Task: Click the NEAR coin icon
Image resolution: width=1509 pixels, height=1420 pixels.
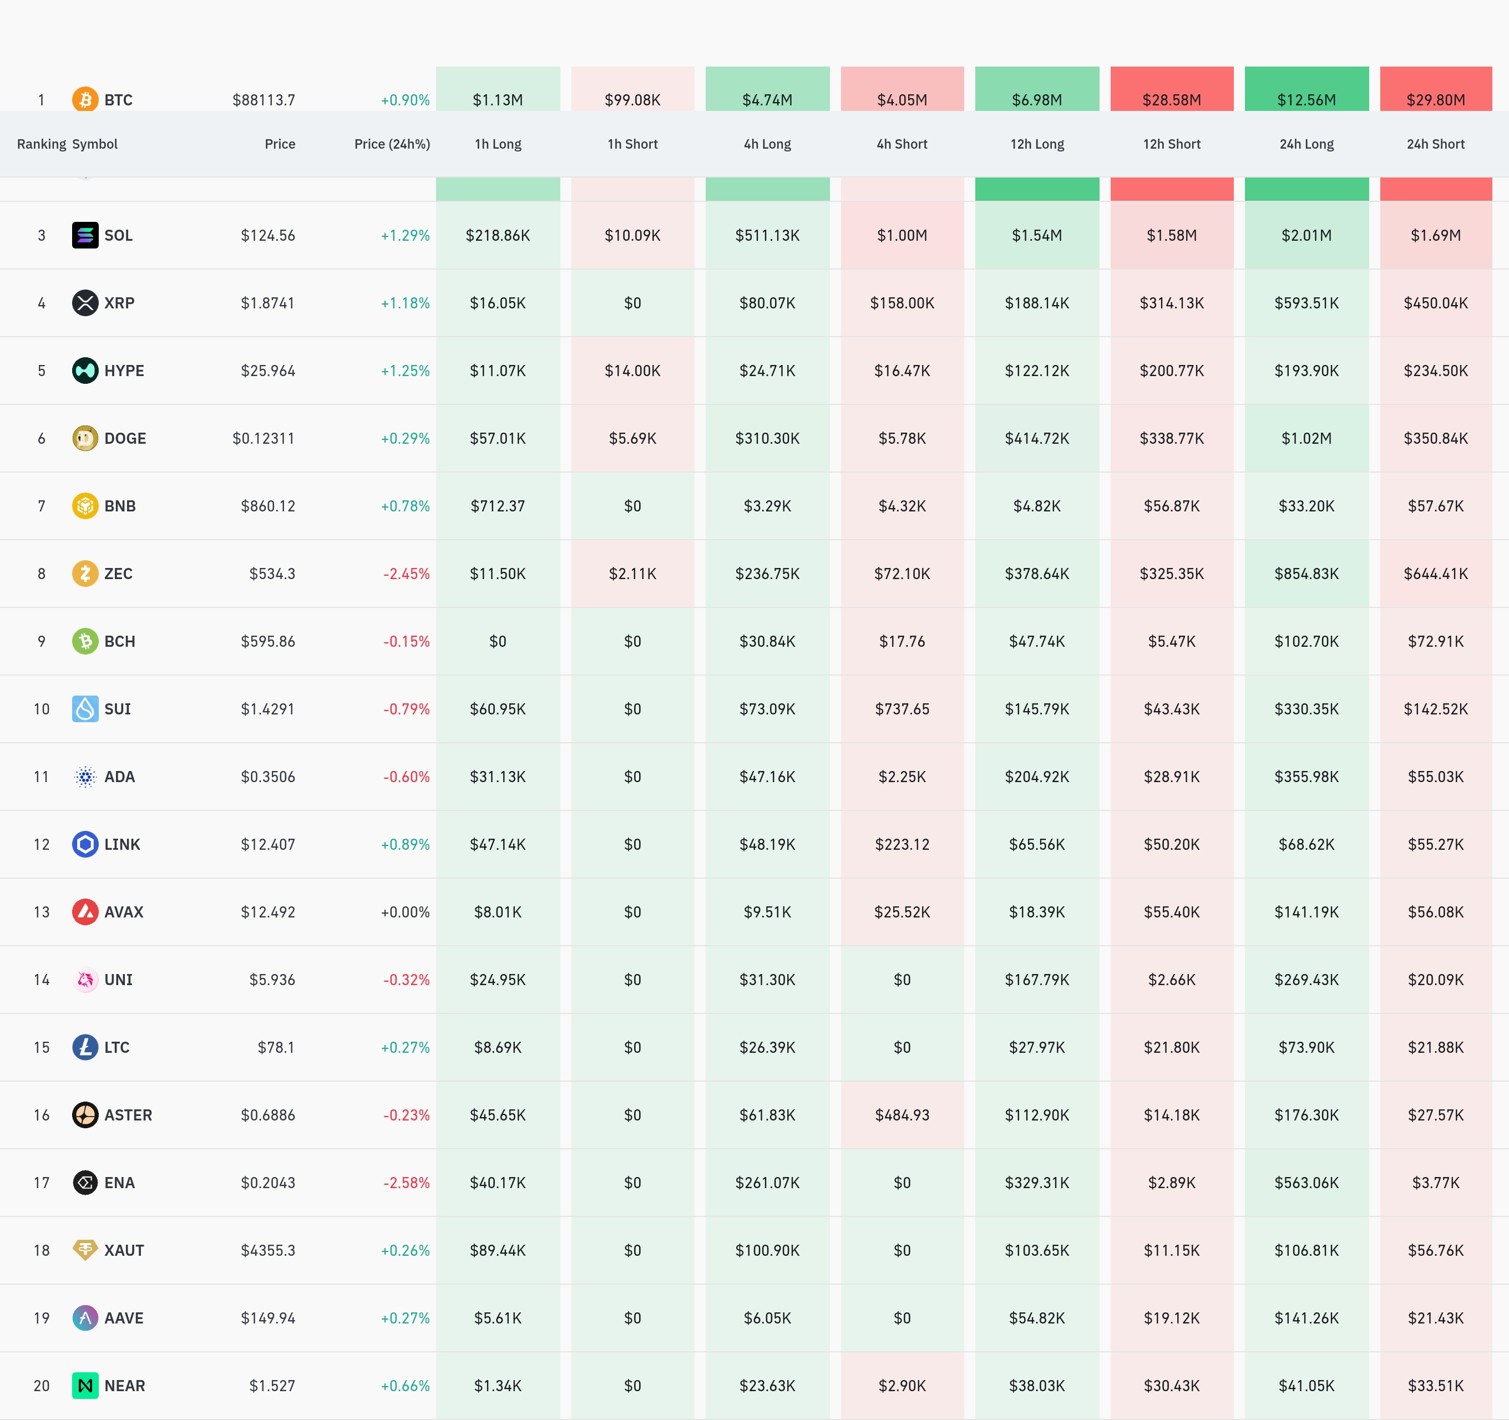Action: [x=85, y=1385]
